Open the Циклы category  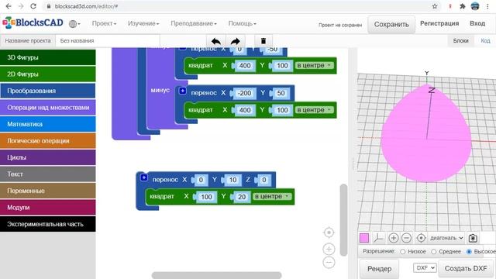pyautogui.click(x=48, y=157)
